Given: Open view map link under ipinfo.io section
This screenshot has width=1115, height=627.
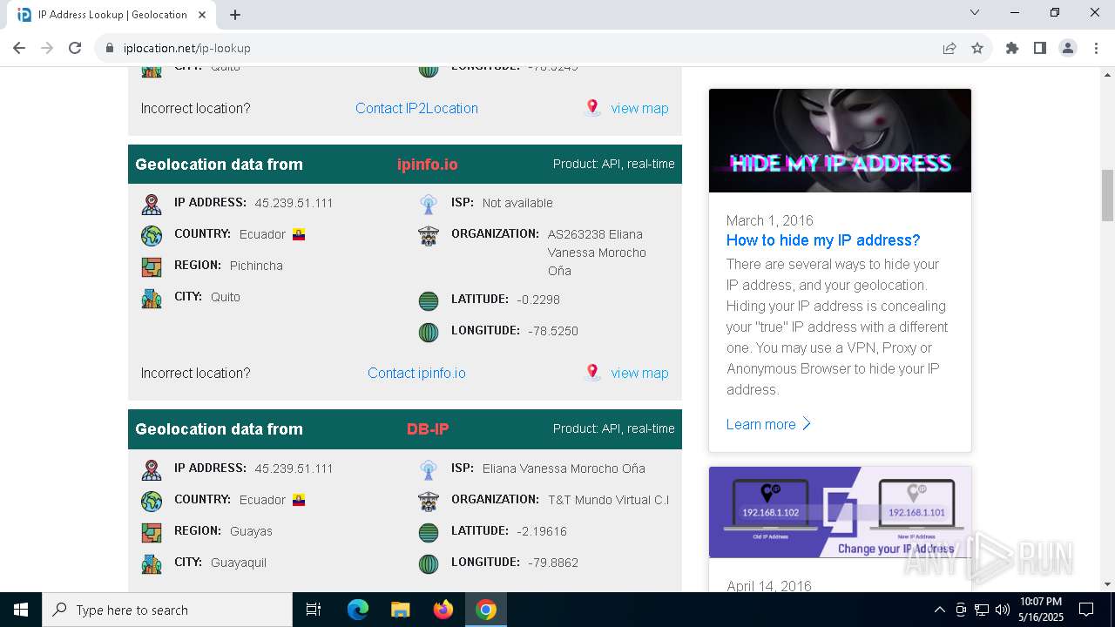Looking at the screenshot, I should [639, 373].
